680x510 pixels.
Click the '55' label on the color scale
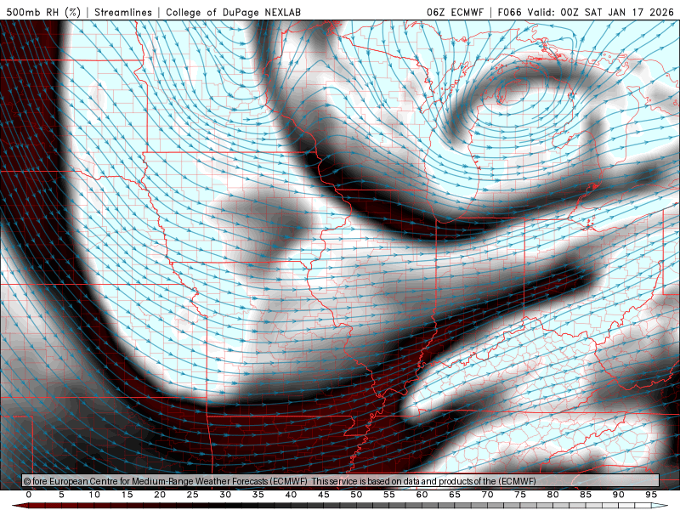(389, 495)
